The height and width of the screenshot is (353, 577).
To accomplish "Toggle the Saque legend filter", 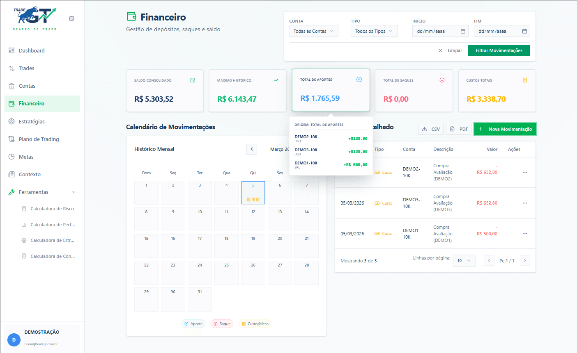I will click(x=222, y=323).
